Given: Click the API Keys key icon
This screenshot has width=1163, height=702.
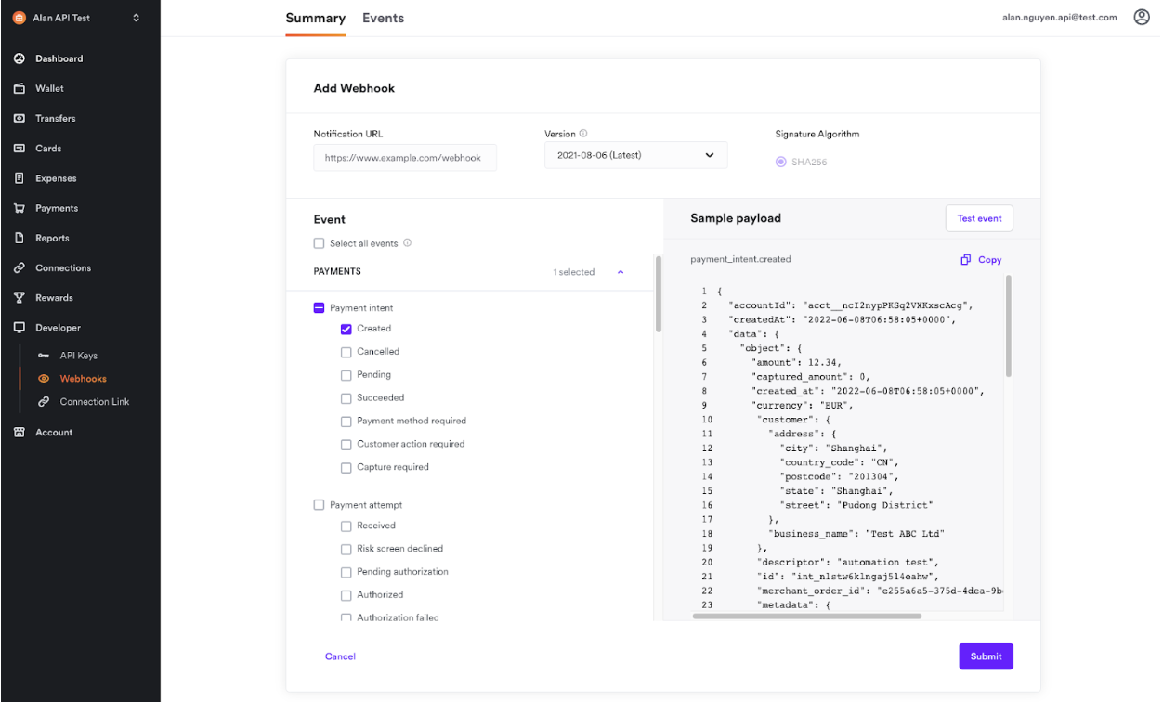Looking at the screenshot, I should point(43,356).
